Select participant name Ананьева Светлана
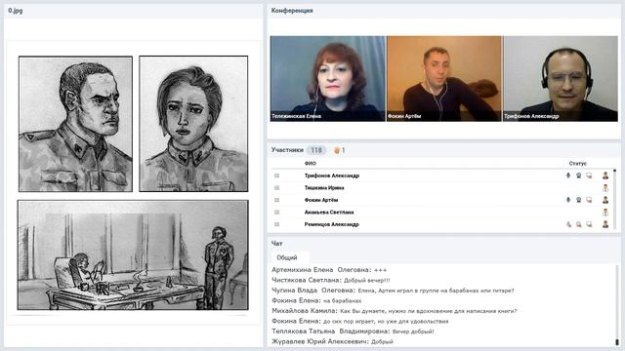 coord(329,213)
